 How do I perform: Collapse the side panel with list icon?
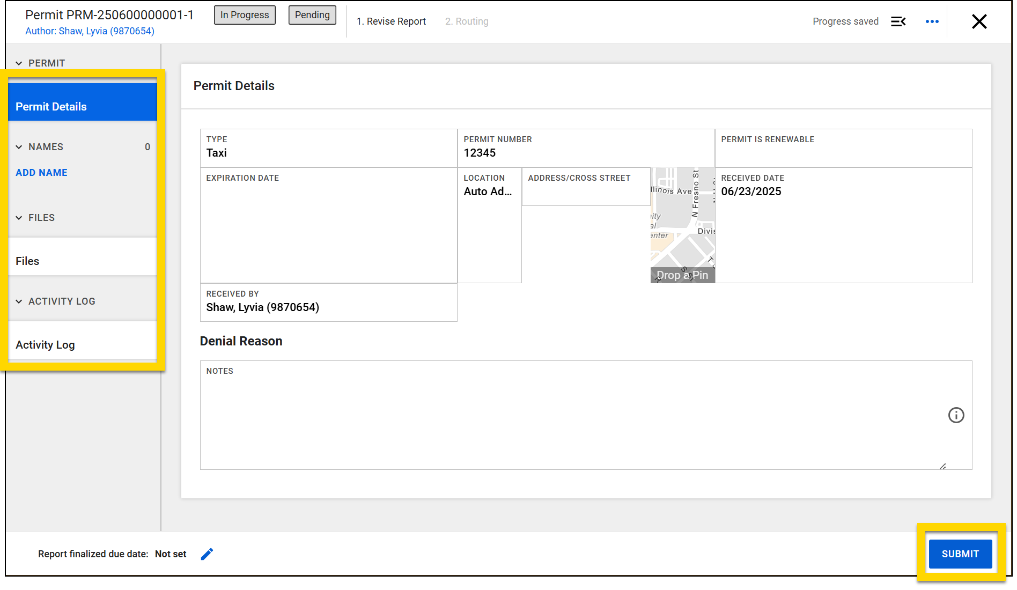[x=898, y=21]
